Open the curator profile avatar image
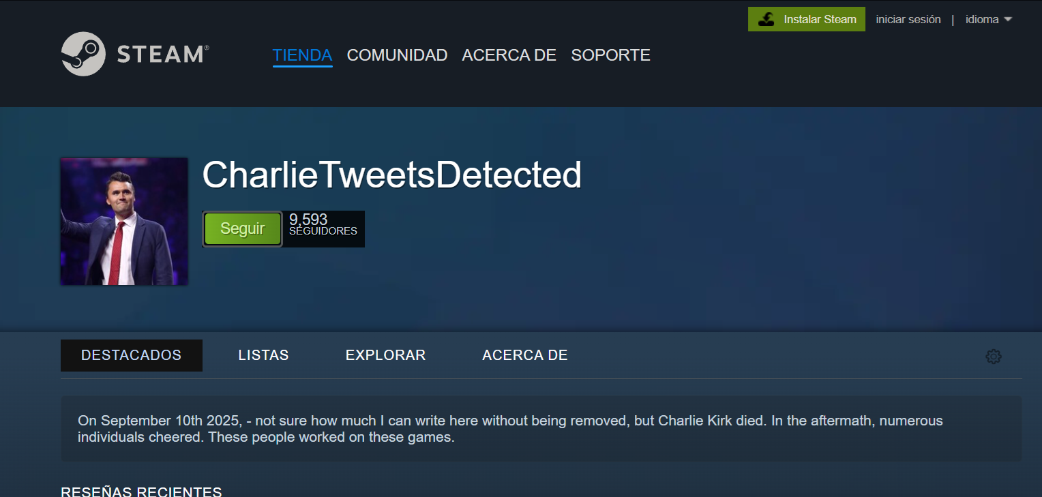Screen dimensions: 1042x497 [x=124, y=222]
